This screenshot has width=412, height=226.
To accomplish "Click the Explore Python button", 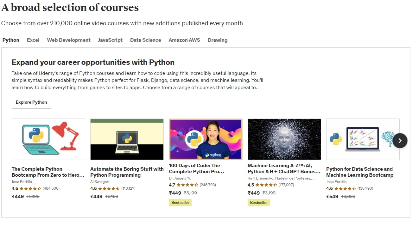I will tap(31, 102).
